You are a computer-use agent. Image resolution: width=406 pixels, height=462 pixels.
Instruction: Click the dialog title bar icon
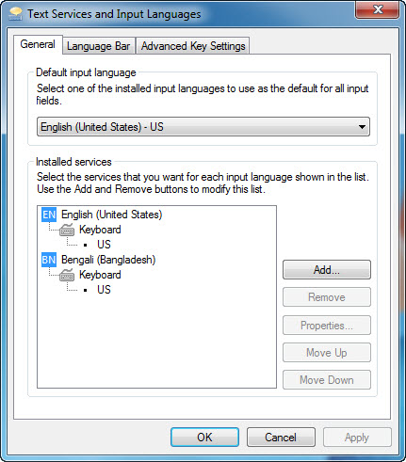pyautogui.click(x=15, y=14)
